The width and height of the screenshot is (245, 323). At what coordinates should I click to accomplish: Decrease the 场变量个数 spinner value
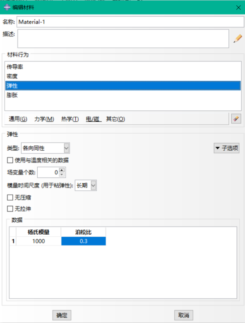(62, 175)
